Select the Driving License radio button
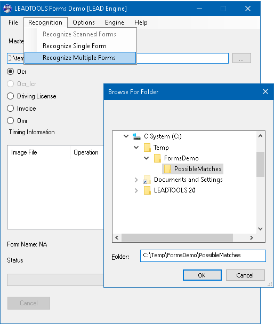The height and width of the screenshot is (324, 274). [10, 96]
